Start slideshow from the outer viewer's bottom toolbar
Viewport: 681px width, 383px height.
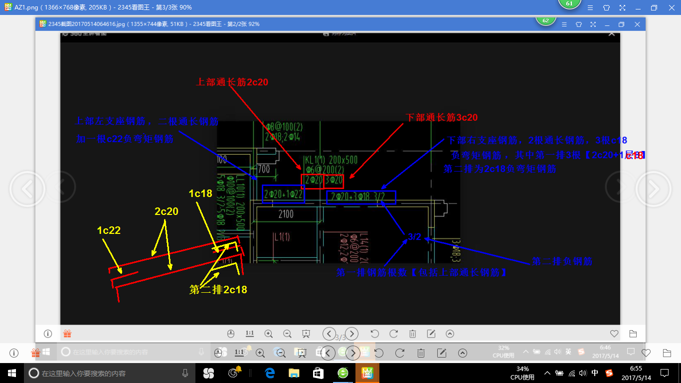tap(302, 353)
